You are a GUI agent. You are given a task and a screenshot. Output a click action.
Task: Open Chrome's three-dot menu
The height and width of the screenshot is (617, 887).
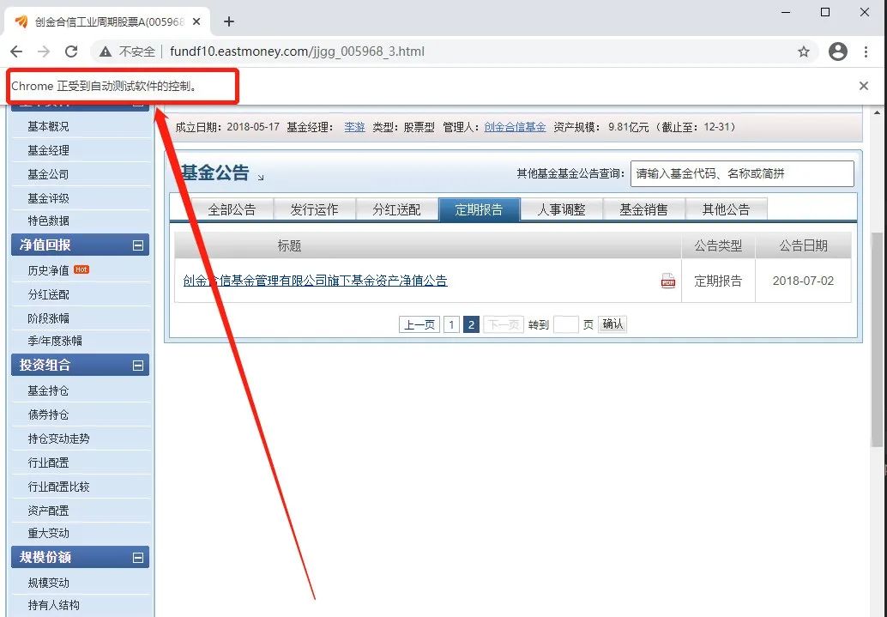866,51
